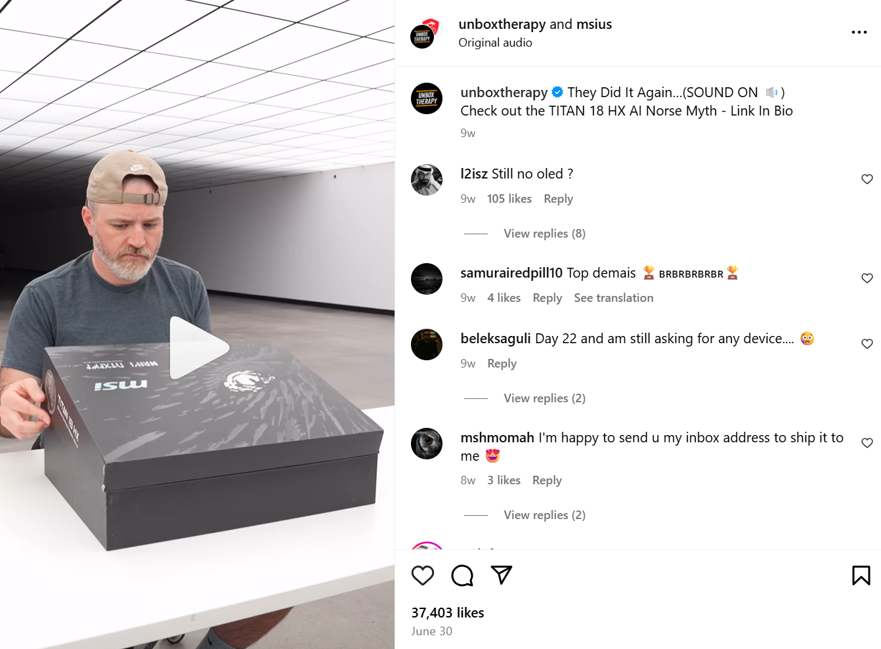Open mshmomah's owl profile picture
This screenshot has width=881, height=649.
click(427, 444)
